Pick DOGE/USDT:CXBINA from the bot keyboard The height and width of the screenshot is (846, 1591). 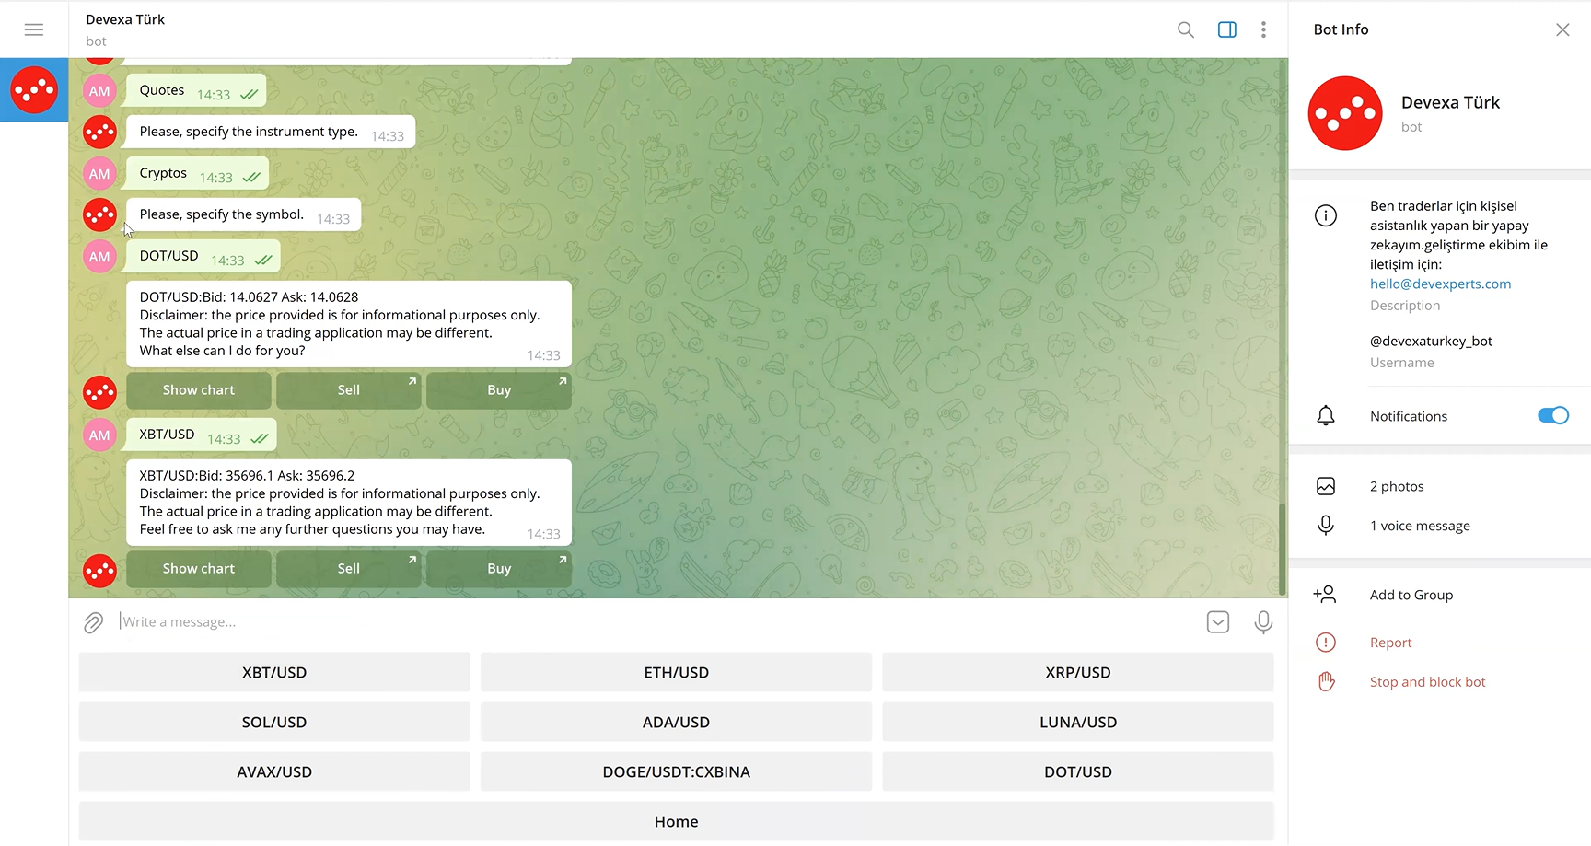tap(676, 771)
